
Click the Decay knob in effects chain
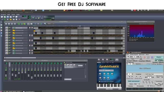tap(71, 65)
